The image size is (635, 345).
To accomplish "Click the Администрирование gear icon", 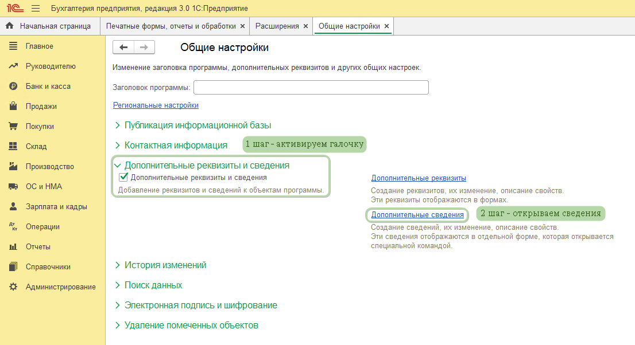I will 13,287.
